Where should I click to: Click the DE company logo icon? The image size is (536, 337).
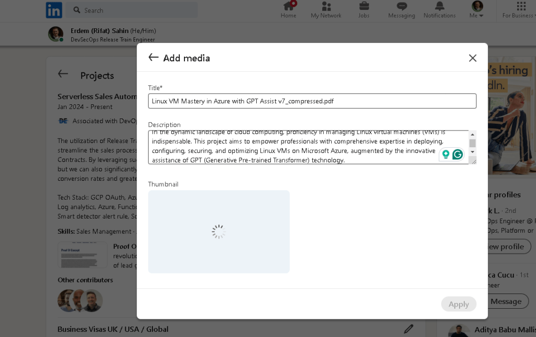(x=63, y=121)
